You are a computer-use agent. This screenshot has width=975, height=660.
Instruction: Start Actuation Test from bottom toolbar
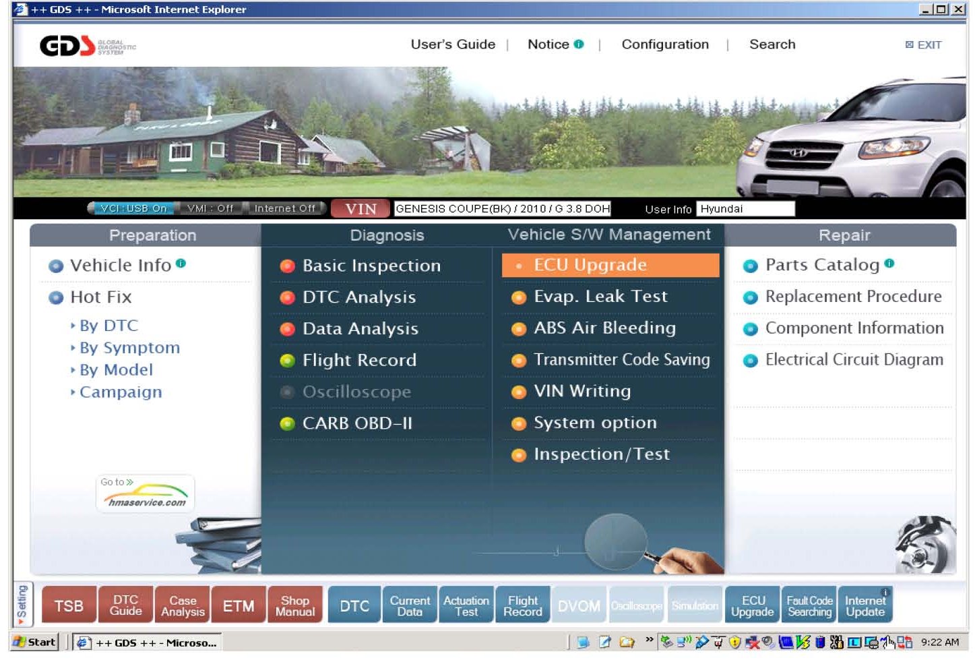[x=466, y=605]
